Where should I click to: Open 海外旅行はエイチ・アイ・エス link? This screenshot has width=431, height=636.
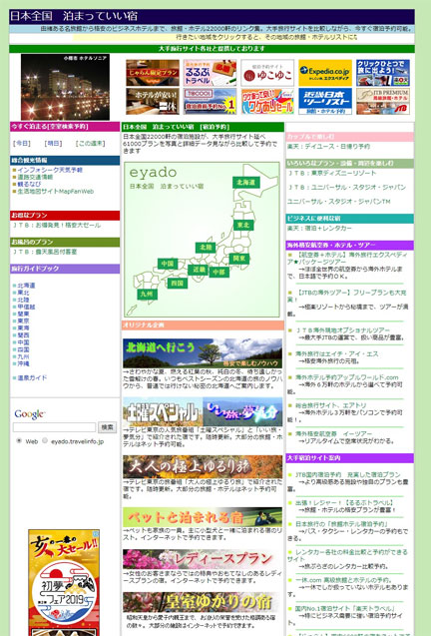[x=337, y=353]
